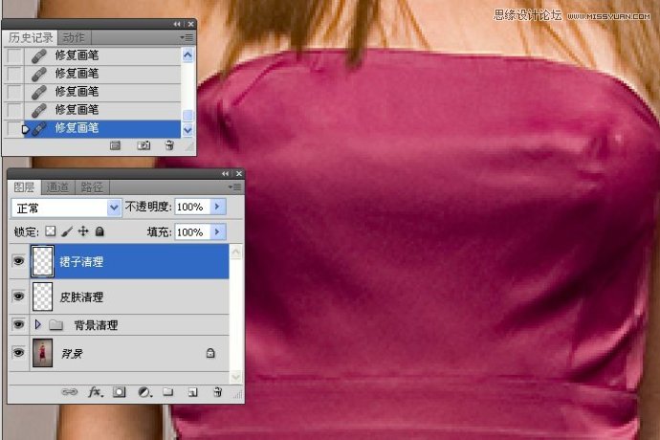This screenshot has height=440, width=660.
Task: Create a new layer group
Action: click(167, 392)
